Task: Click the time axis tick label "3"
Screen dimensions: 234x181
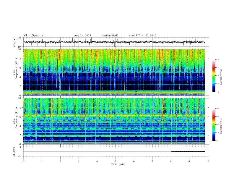Action: (x=79, y=161)
